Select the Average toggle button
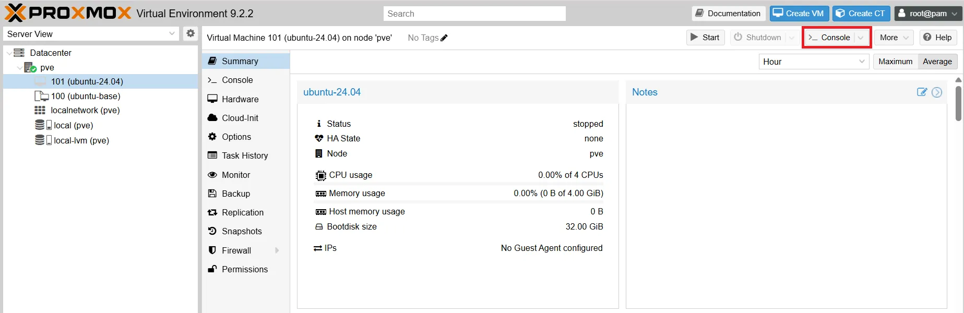The width and height of the screenshot is (964, 313). tap(937, 62)
